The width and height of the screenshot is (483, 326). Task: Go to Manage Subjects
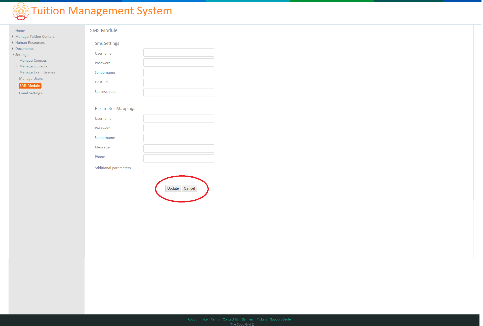click(x=33, y=66)
